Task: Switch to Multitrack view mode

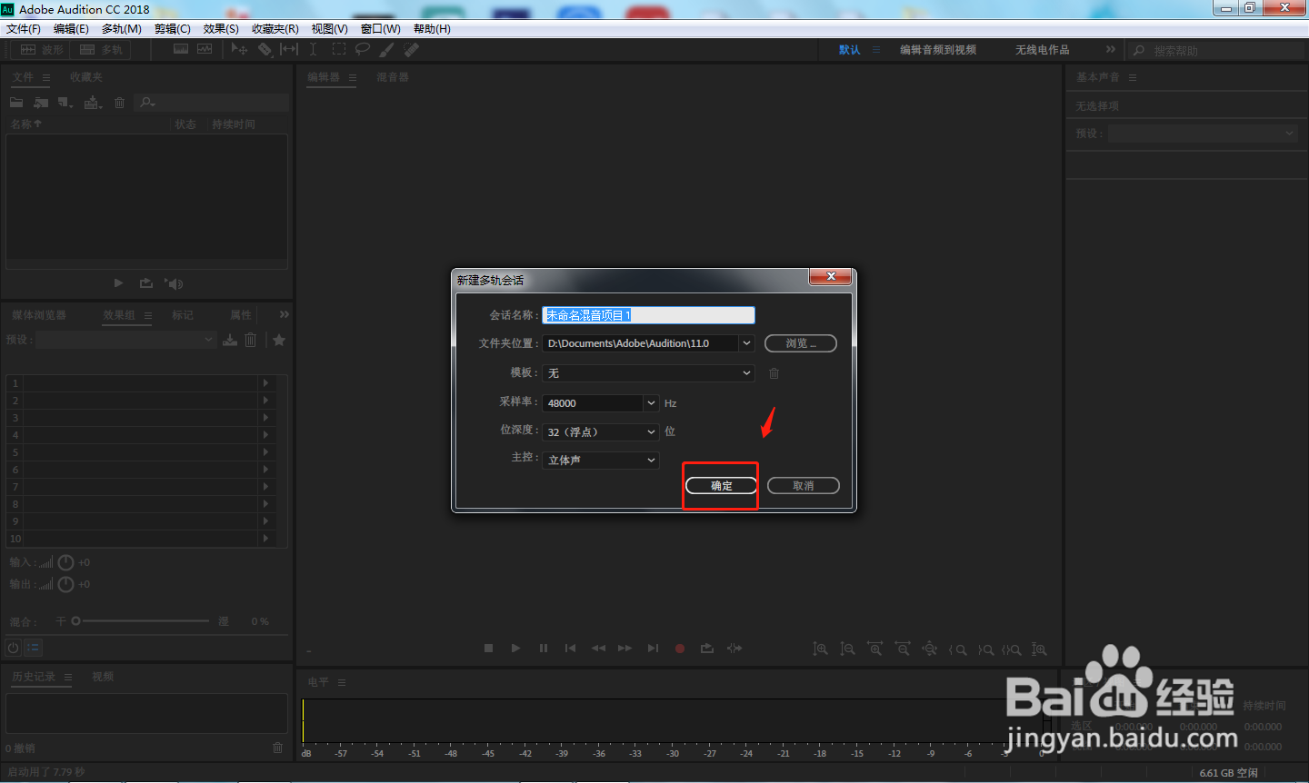Action: pyautogui.click(x=101, y=49)
